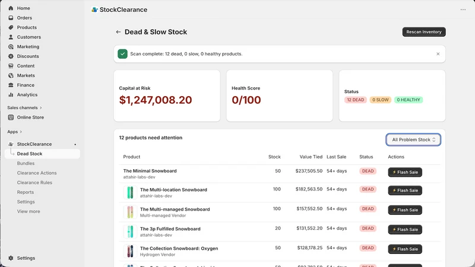
Task: Click the Multi-managed Snowboard thumbnail
Action: 130,212
